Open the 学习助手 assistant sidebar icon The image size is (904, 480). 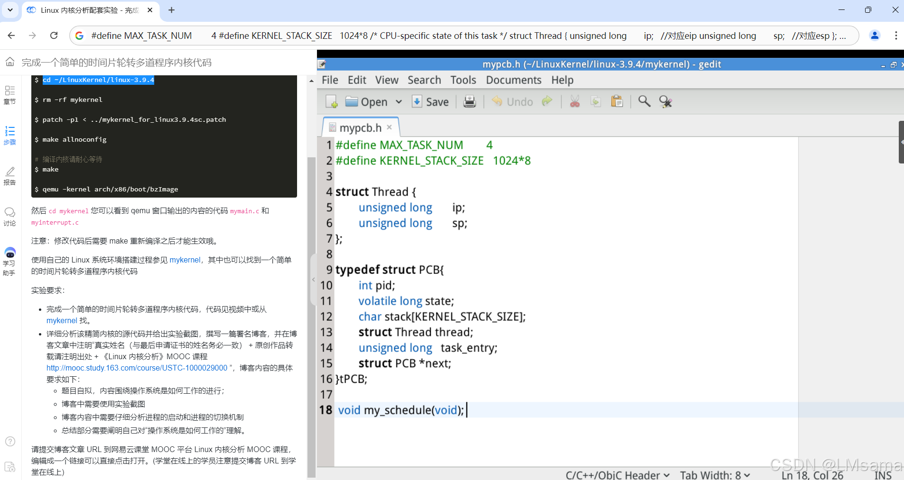(9, 262)
